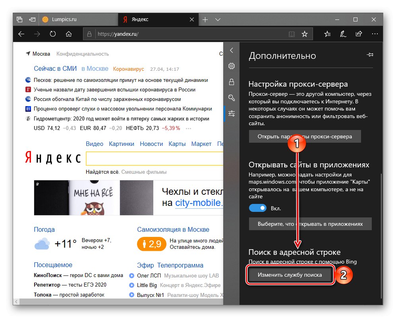Open Карты link
The height and width of the screenshot is (318, 396).
click(x=177, y=144)
